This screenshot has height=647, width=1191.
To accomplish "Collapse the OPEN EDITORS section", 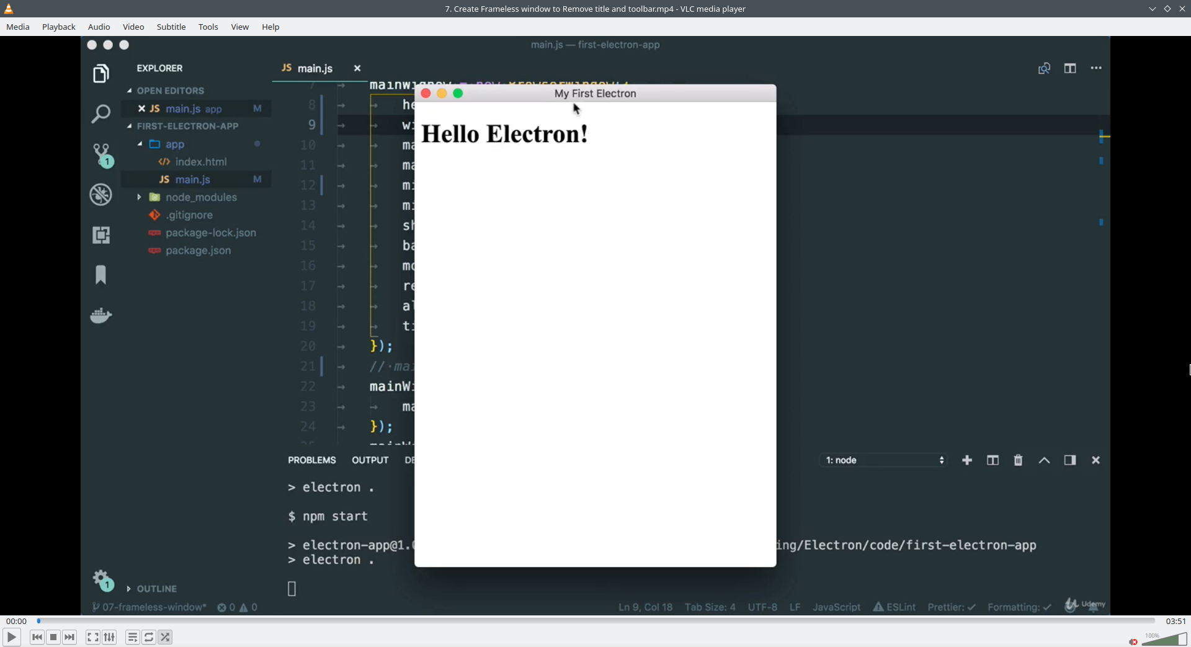I will [x=166, y=91].
